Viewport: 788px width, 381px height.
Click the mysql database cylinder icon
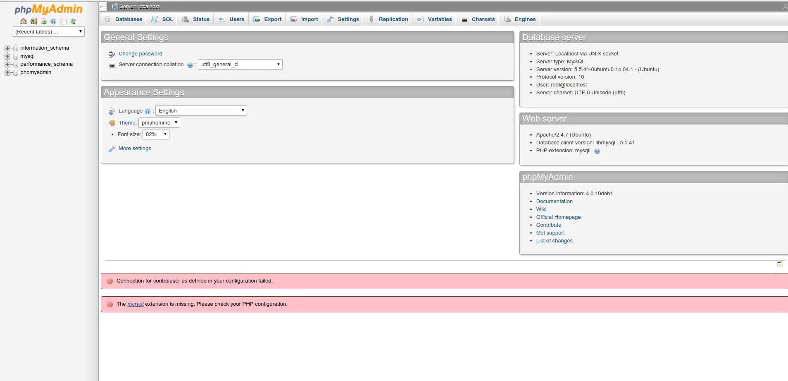pos(16,56)
